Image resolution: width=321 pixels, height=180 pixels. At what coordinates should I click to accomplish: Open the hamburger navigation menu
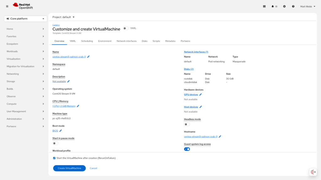click(7, 6)
